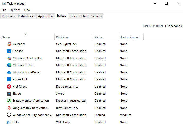Click the Task Manager title bar icon

4,4
